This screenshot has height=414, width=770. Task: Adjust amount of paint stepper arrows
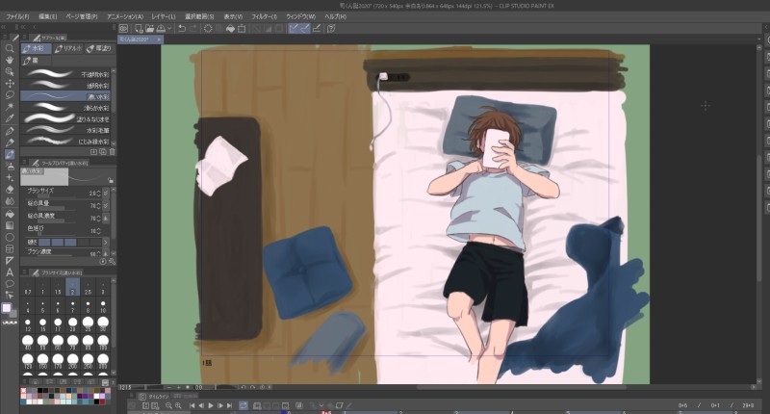[x=99, y=205]
